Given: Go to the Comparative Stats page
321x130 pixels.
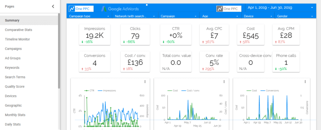Looking at the screenshot, I should pos(18,30).
